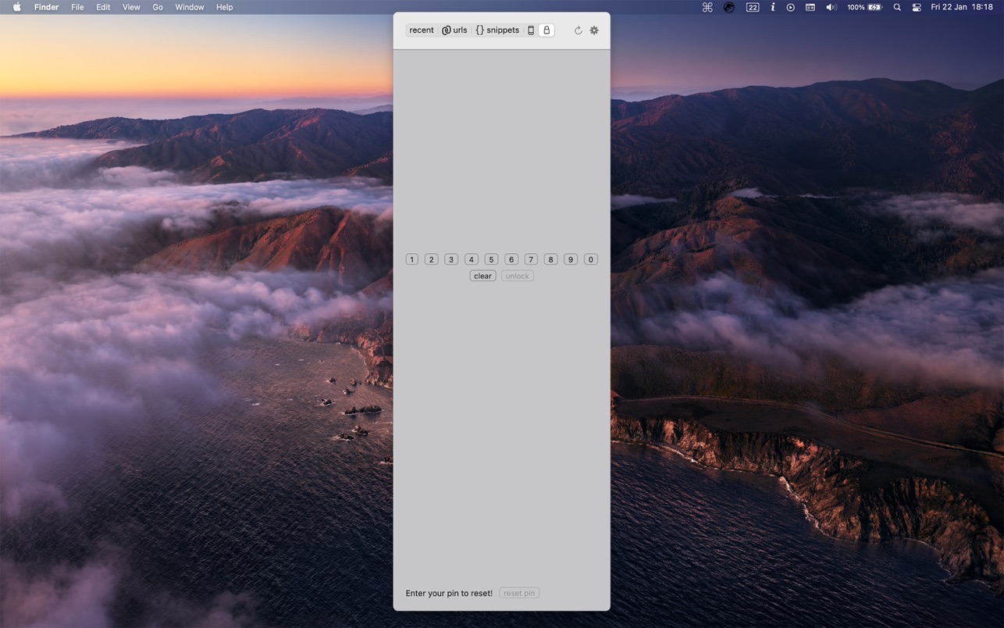Open the View menu
Viewport: 1004px width, 628px height.
tap(131, 7)
